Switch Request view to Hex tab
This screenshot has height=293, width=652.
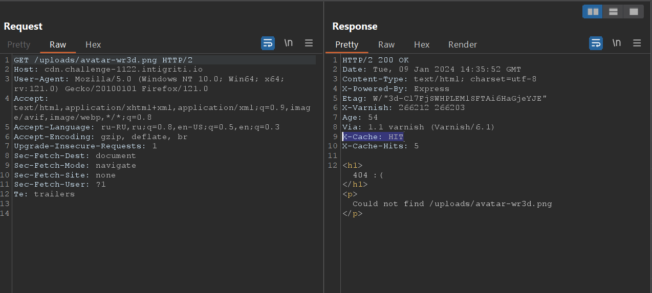click(93, 44)
